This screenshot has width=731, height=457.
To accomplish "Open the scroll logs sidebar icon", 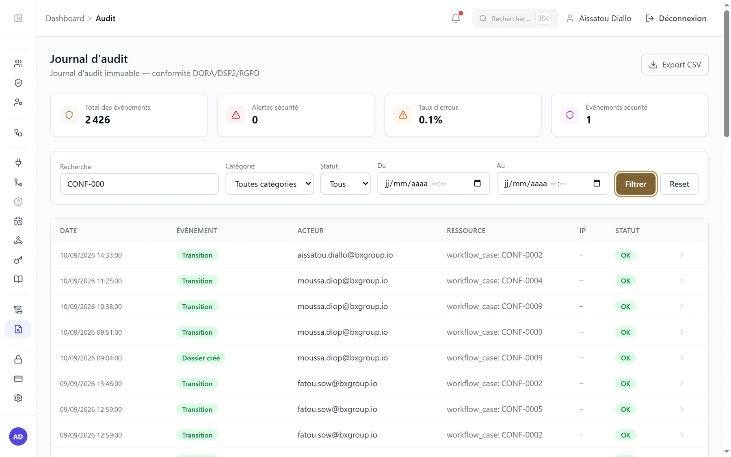I will 18,310.
